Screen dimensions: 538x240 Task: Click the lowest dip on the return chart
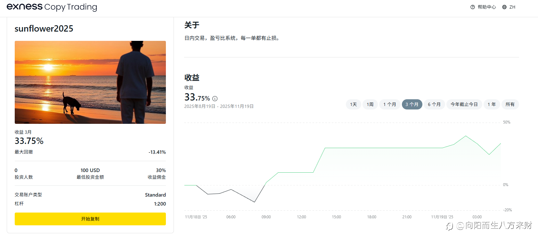click(255, 202)
